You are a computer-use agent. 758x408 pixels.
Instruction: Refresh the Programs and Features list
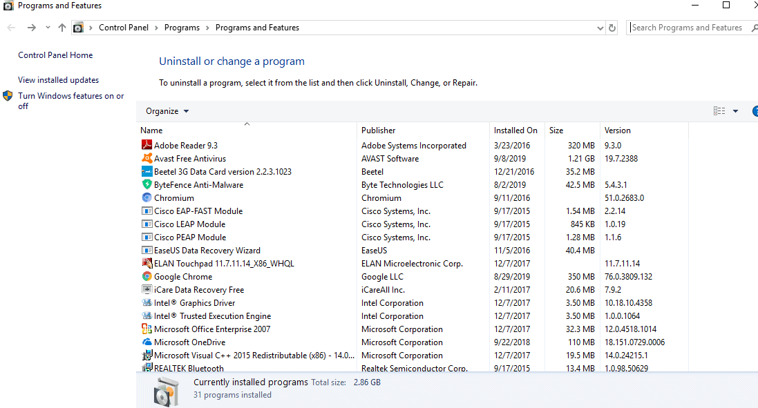click(612, 28)
